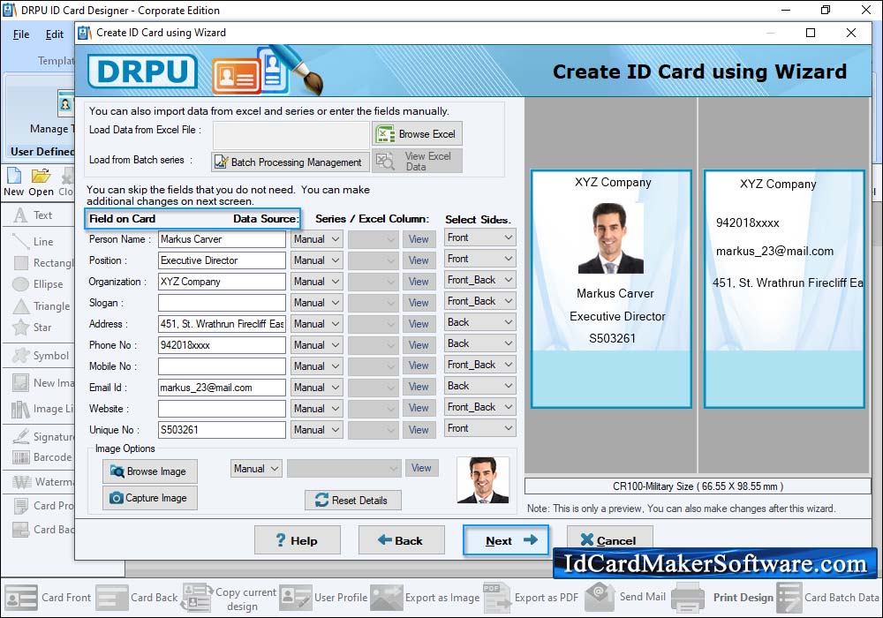Click the person photo thumbnail in Image Options

coord(483,480)
